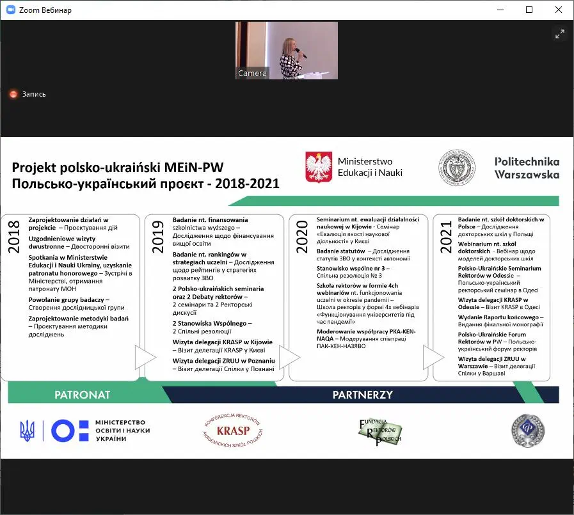Screen dimensions: 574x515
Task: Click the vertical "2020" year label
Action: tap(302, 237)
